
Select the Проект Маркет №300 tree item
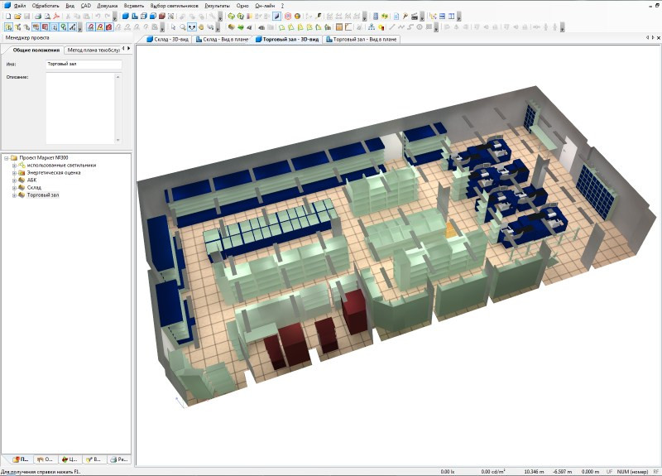[44, 158]
